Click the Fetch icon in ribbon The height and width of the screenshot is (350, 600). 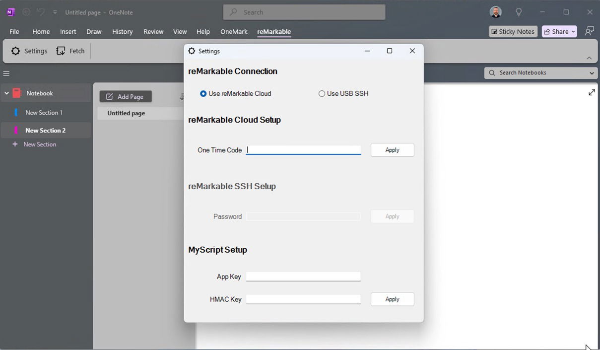click(61, 51)
